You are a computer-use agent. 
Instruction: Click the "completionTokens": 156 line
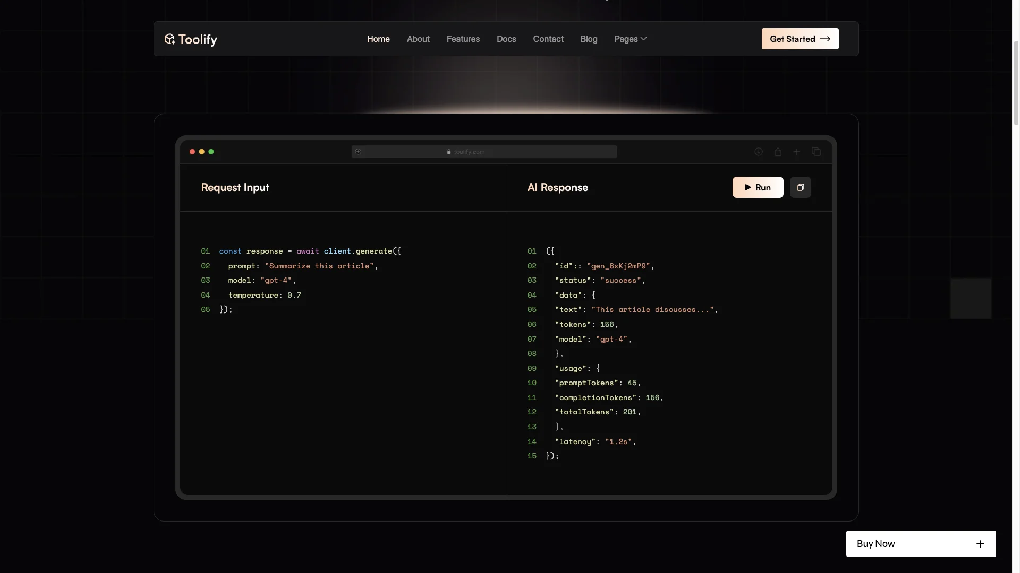click(x=609, y=397)
